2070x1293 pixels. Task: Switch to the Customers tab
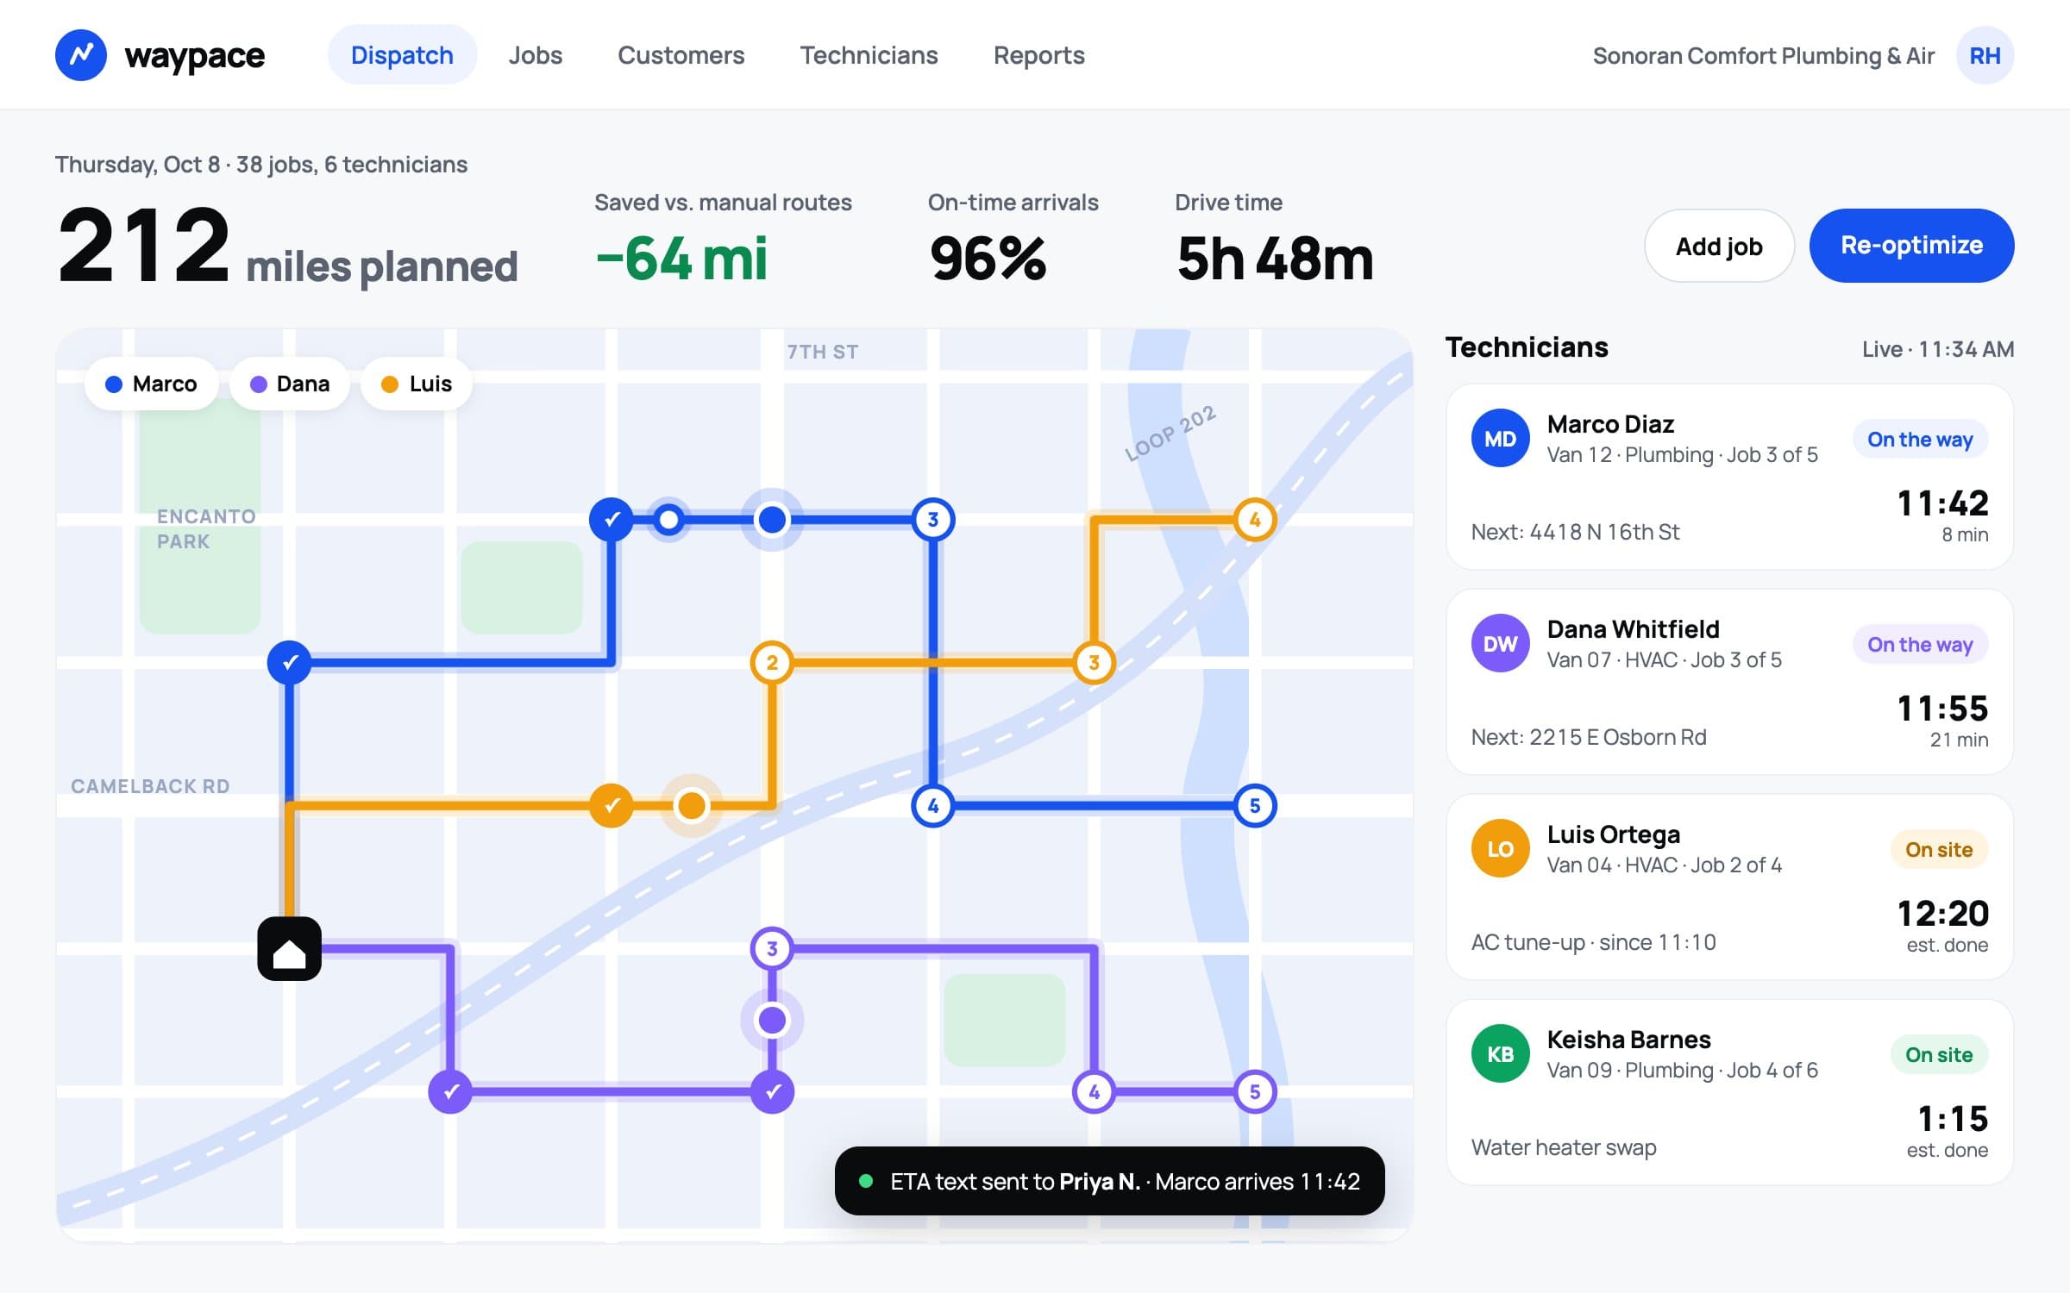pos(681,55)
